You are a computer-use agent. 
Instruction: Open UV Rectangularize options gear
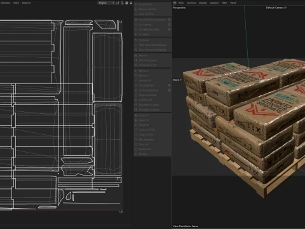[169, 90]
